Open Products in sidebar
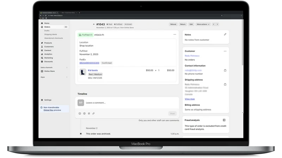Viewport: 282px width, 158px height. (x=48, y=43)
